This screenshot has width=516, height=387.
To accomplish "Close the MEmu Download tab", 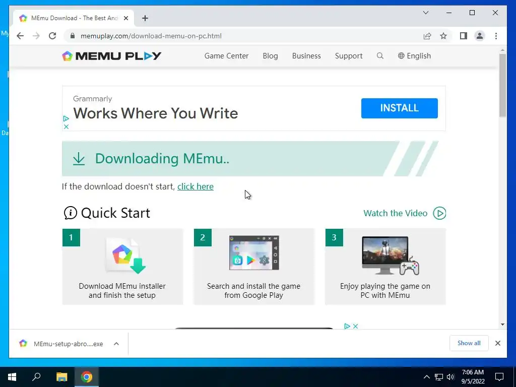I will coord(125,18).
